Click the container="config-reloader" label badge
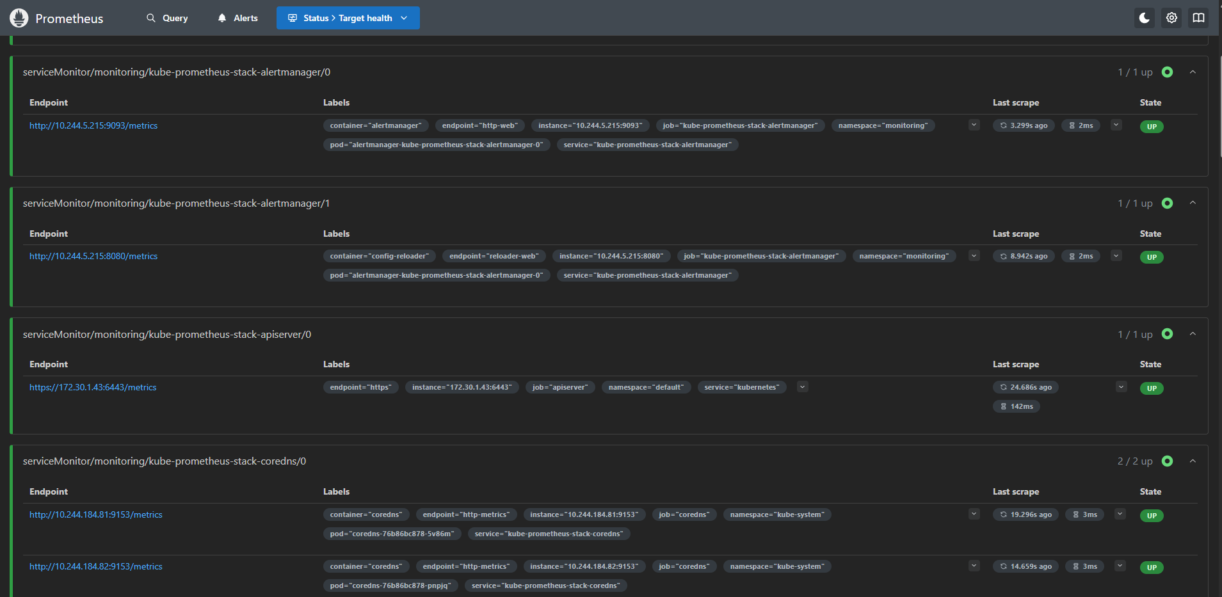Screen dimensions: 1222x597 point(380,256)
